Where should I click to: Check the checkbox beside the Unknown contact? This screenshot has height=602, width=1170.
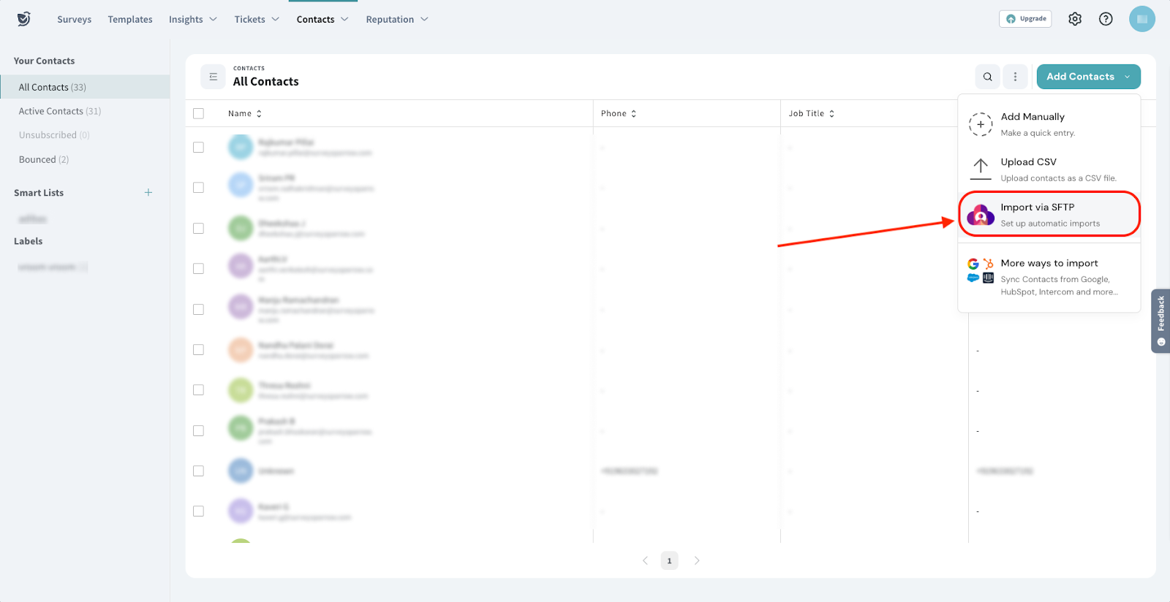pos(198,471)
